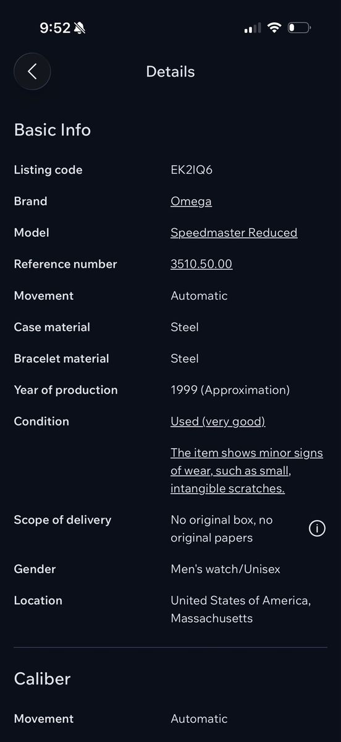Screen dimensions: 341x742
Task: Tap the battery indicator icon
Action: (x=300, y=28)
